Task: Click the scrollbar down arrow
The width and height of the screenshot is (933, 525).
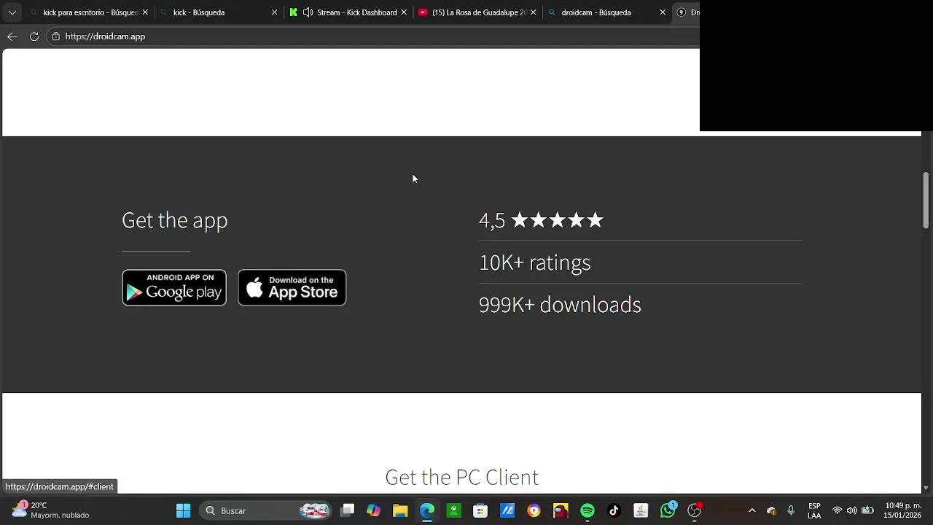Action: click(x=926, y=488)
